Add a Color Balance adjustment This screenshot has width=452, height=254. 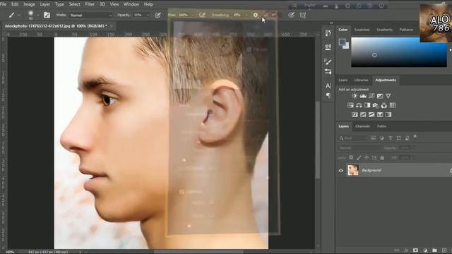click(x=359, y=105)
